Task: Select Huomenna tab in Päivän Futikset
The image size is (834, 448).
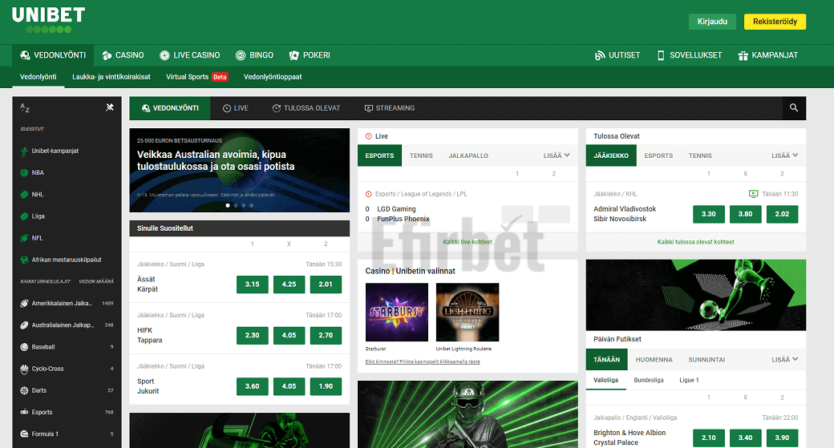Action: pyautogui.click(x=654, y=360)
